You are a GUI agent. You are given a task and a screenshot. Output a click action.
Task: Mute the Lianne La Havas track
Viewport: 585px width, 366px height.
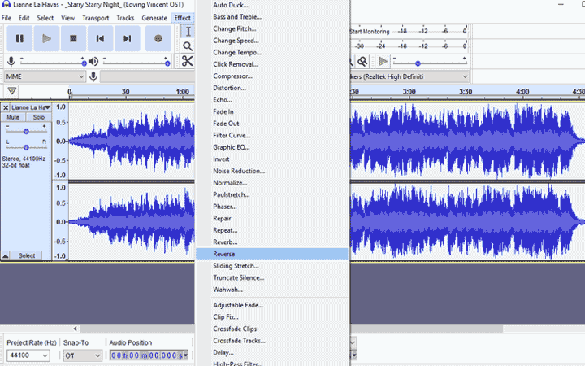(x=13, y=118)
